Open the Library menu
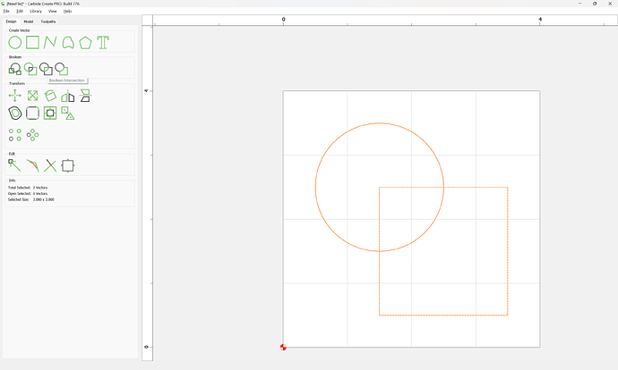 (36, 12)
